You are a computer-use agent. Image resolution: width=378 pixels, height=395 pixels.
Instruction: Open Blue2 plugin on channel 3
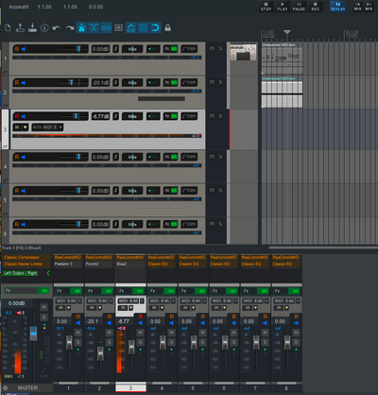pos(130,264)
